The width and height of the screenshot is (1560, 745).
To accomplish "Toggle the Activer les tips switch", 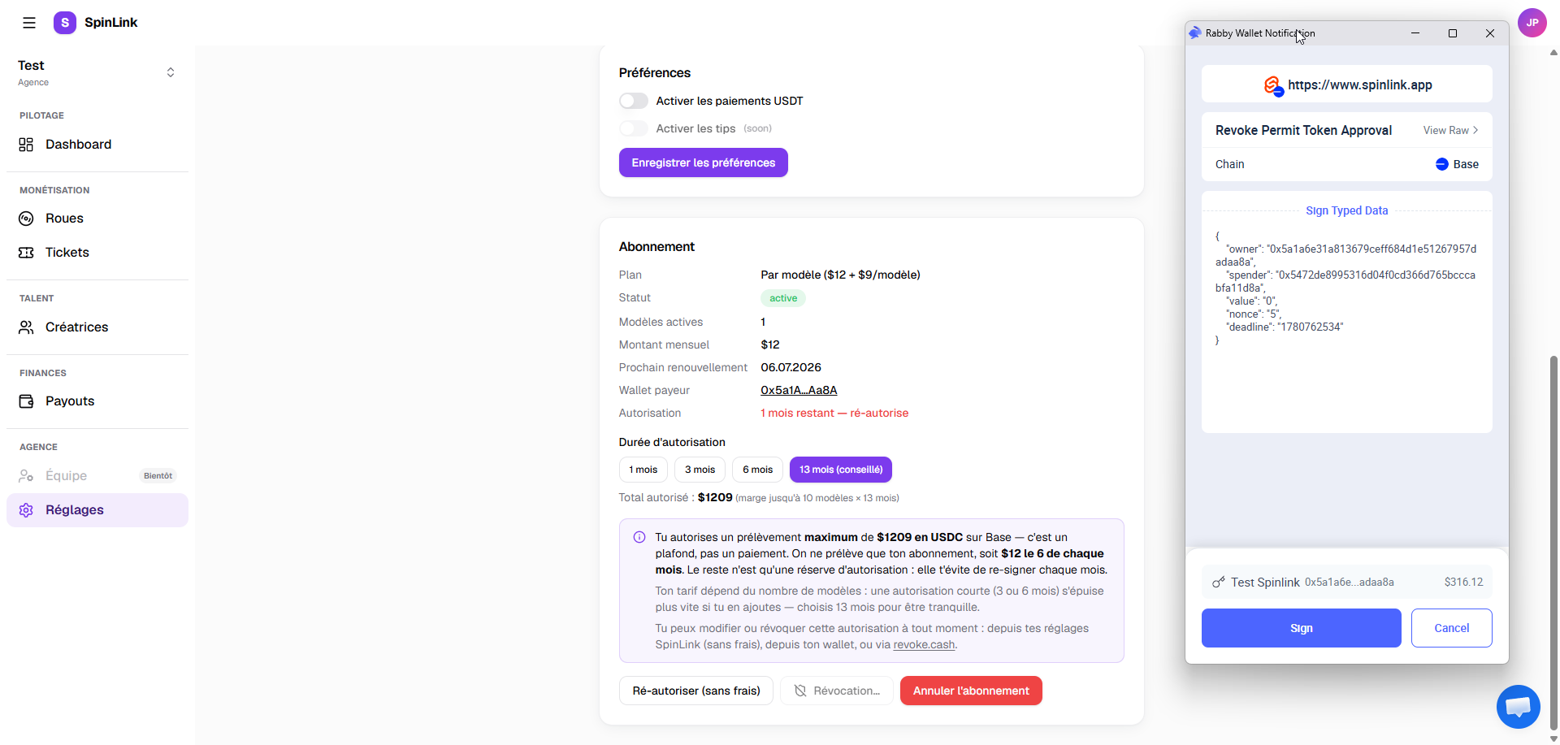I will (634, 128).
